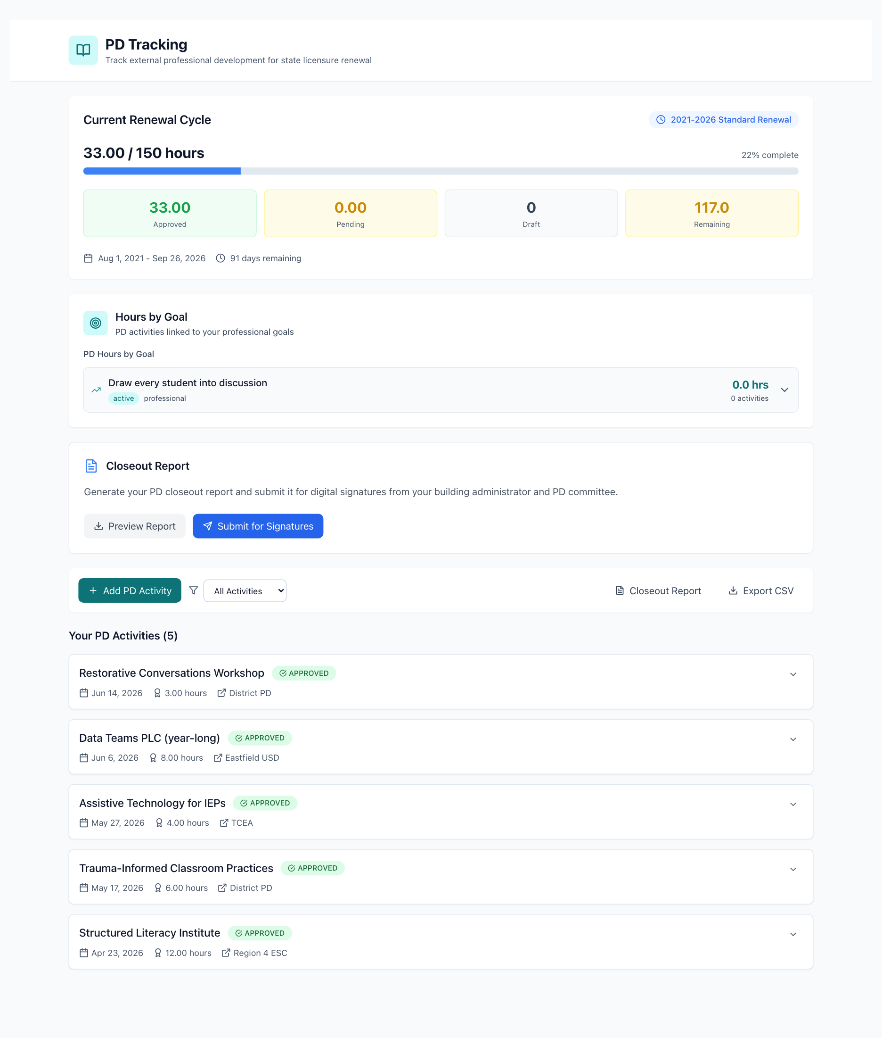This screenshot has width=882, height=1038.
Task: Click the PD Tracking book icon
Action: click(83, 50)
